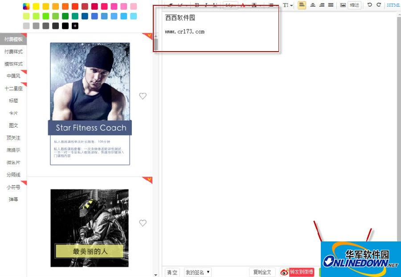Click the Weibo logo icon

pyautogui.click(x=284, y=272)
